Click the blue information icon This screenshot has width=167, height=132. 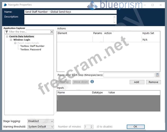tap(92, 82)
